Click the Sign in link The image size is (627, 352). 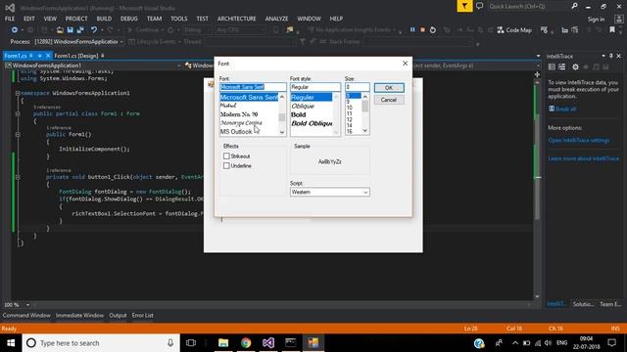coord(597,20)
